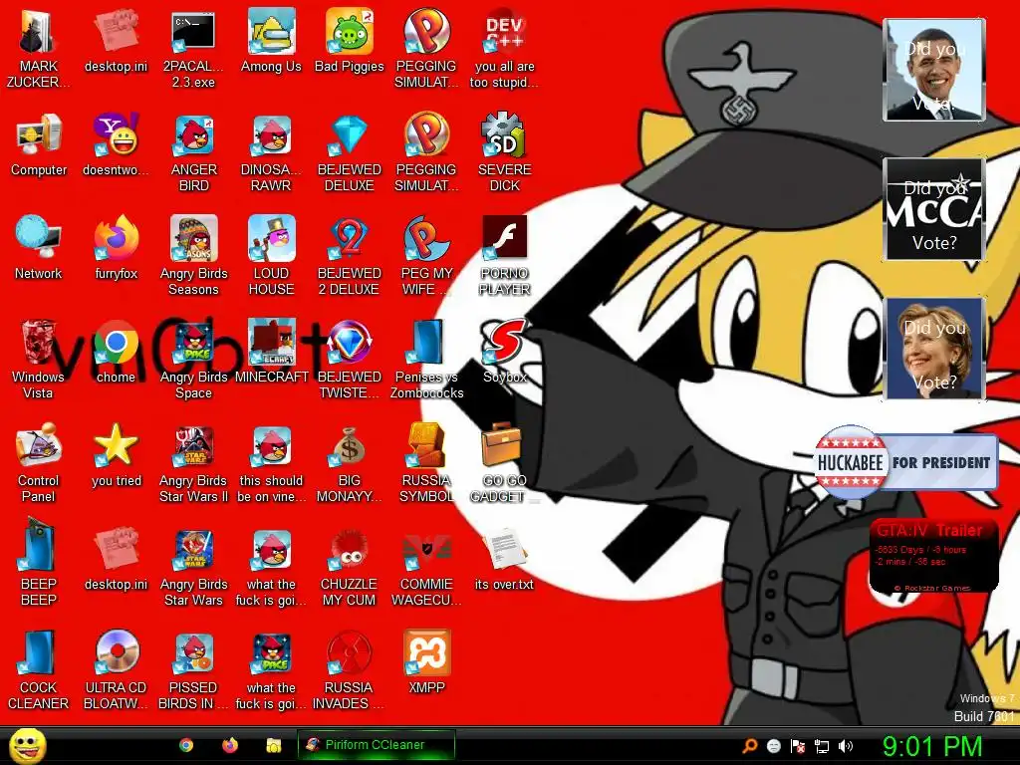Open 'this should be on vine...' shortcut
Image resolution: width=1020 pixels, height=765 pixels.
coord(271,462)
